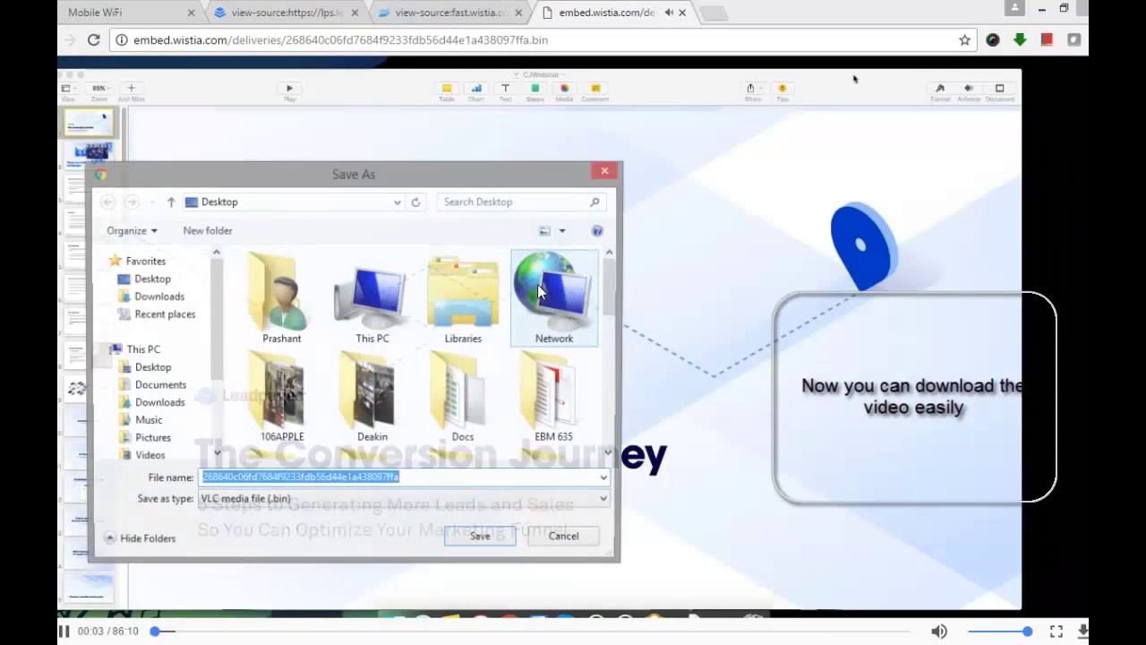Image resolution: width=1146 pixels, height=645 pixels.
Task: Go up one folder level in Save As
Action: (x=171, y=202)
